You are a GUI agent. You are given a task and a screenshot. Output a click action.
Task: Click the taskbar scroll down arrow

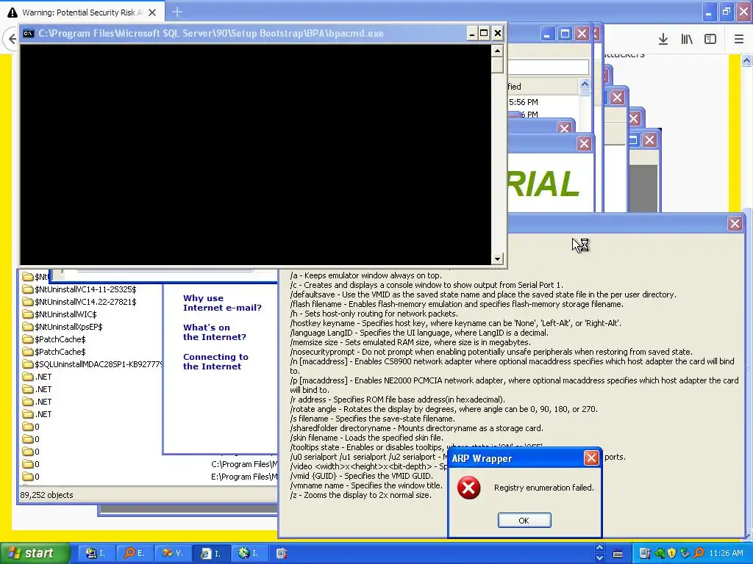click(x=599, y=558)
